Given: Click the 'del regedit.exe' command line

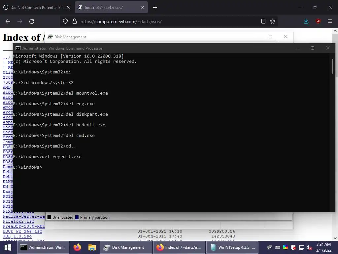Looking at the screenshot, I should [47, 156].
